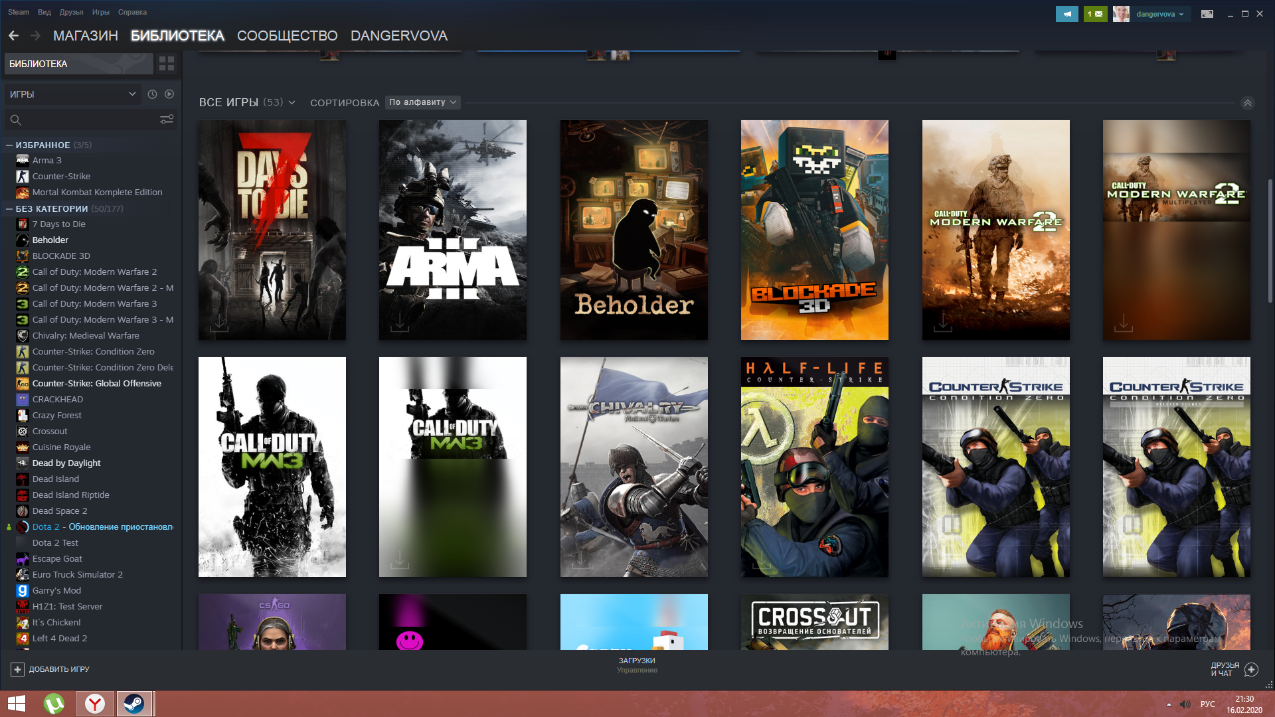
Task: Open the Beholder game cover
Action: (x=634, y=230)
